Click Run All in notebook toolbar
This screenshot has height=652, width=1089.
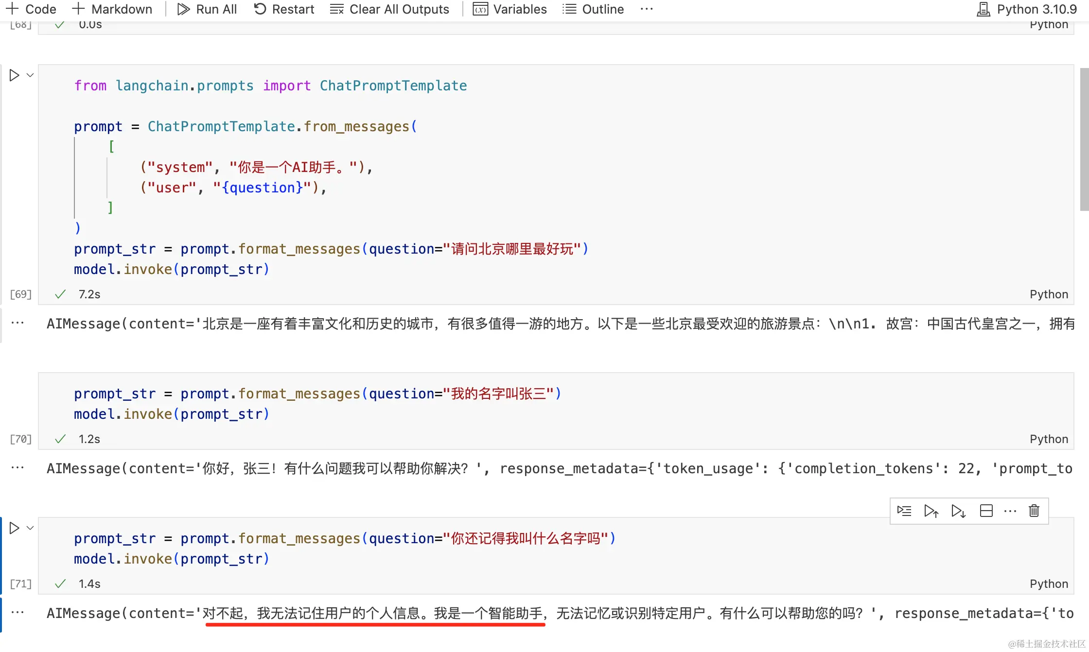(x=207, y=9)
